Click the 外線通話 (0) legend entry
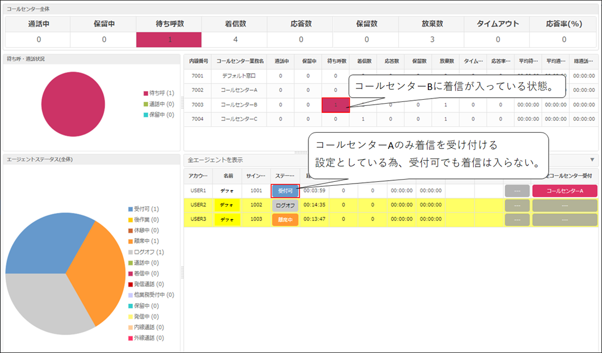 click(147, 338)
